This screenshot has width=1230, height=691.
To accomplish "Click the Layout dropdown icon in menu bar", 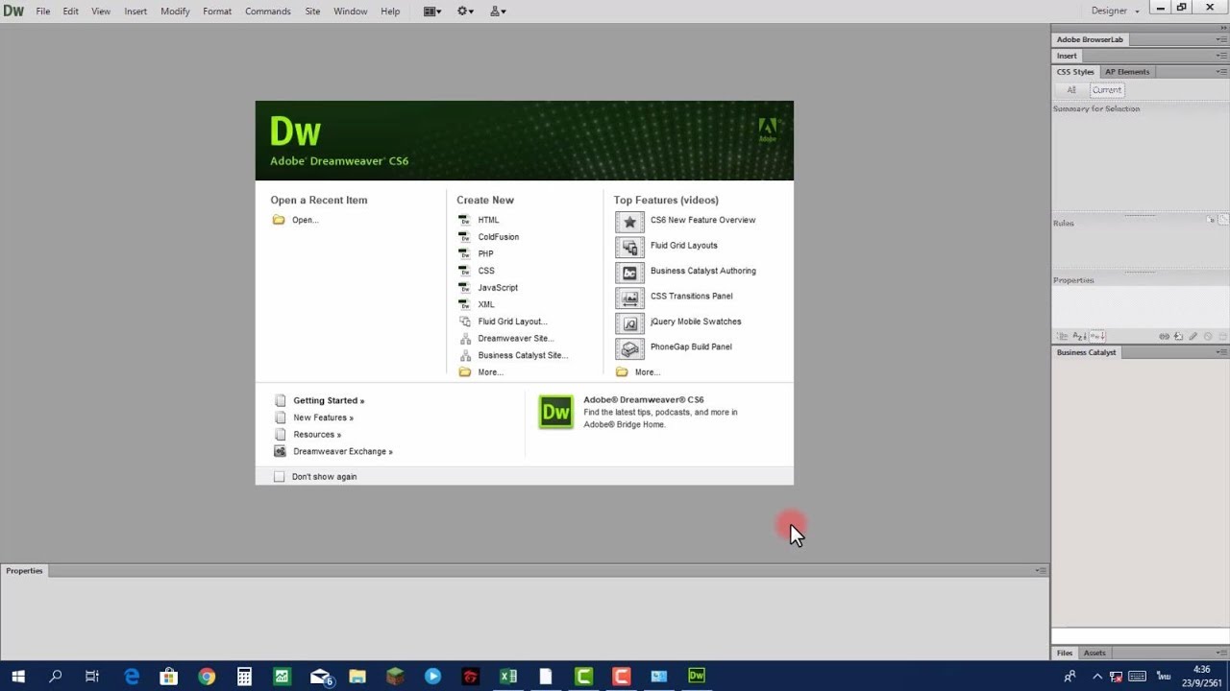I will (x=432, y=12).
